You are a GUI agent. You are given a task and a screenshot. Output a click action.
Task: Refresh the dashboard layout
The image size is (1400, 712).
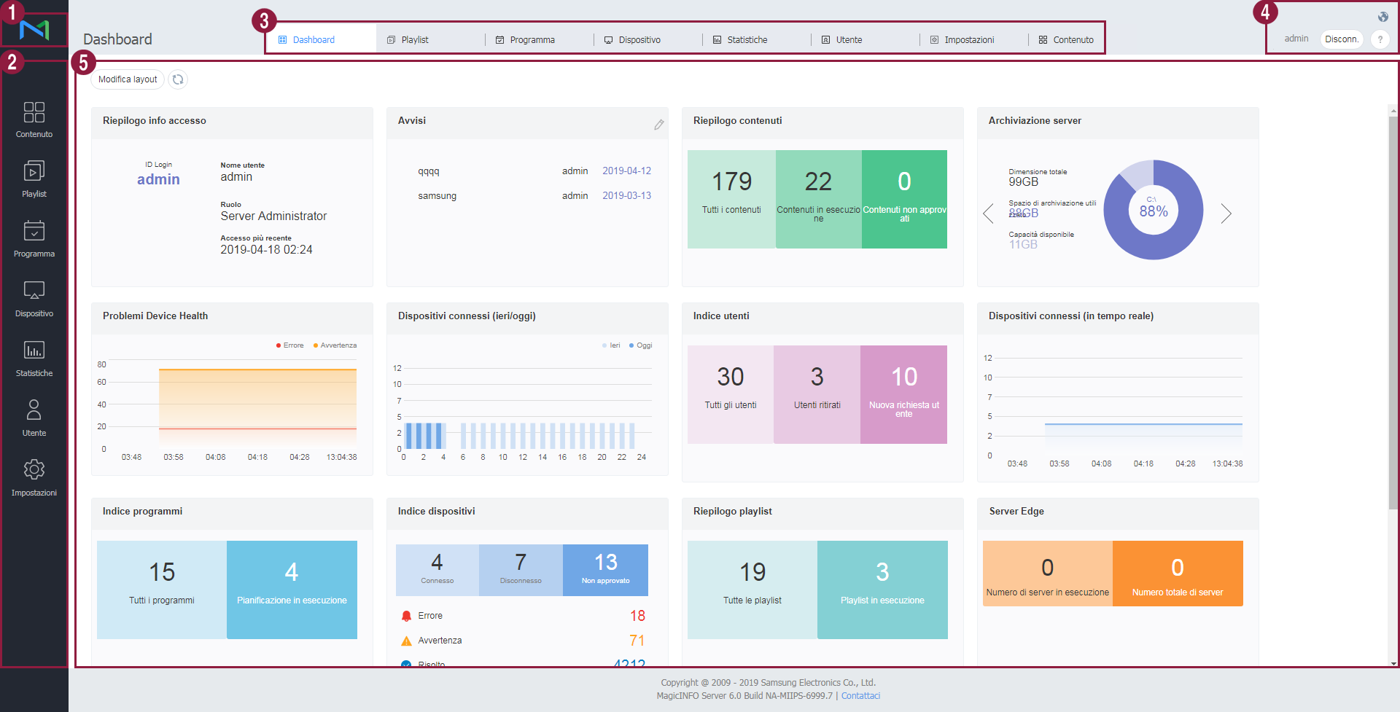(178, 79)
